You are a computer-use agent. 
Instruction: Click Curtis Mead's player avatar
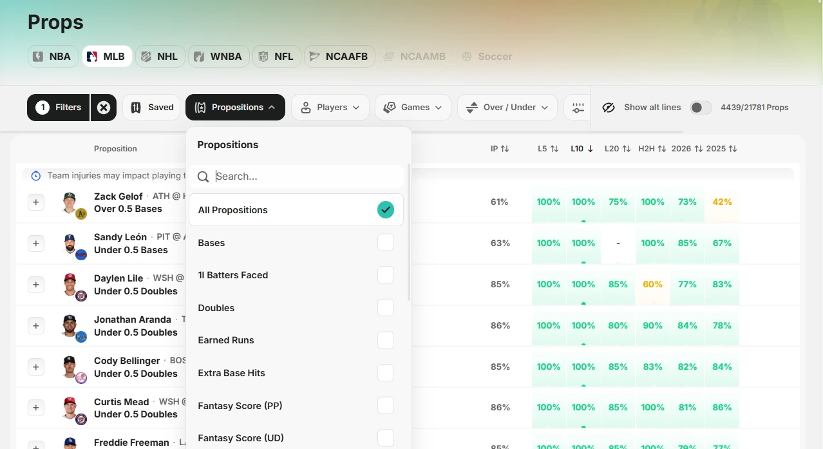(x=70, y=408)
